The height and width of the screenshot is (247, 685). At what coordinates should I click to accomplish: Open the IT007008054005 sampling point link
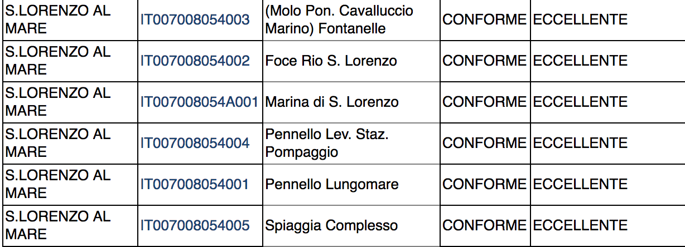coord(195,225)
